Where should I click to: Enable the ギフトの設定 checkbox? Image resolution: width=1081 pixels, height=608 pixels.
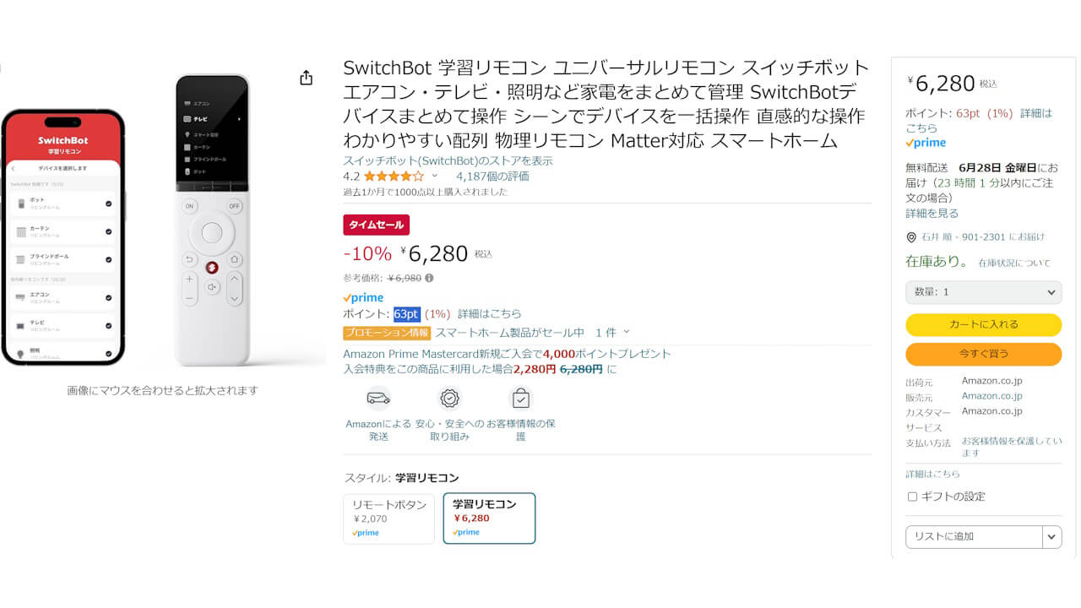912,497
